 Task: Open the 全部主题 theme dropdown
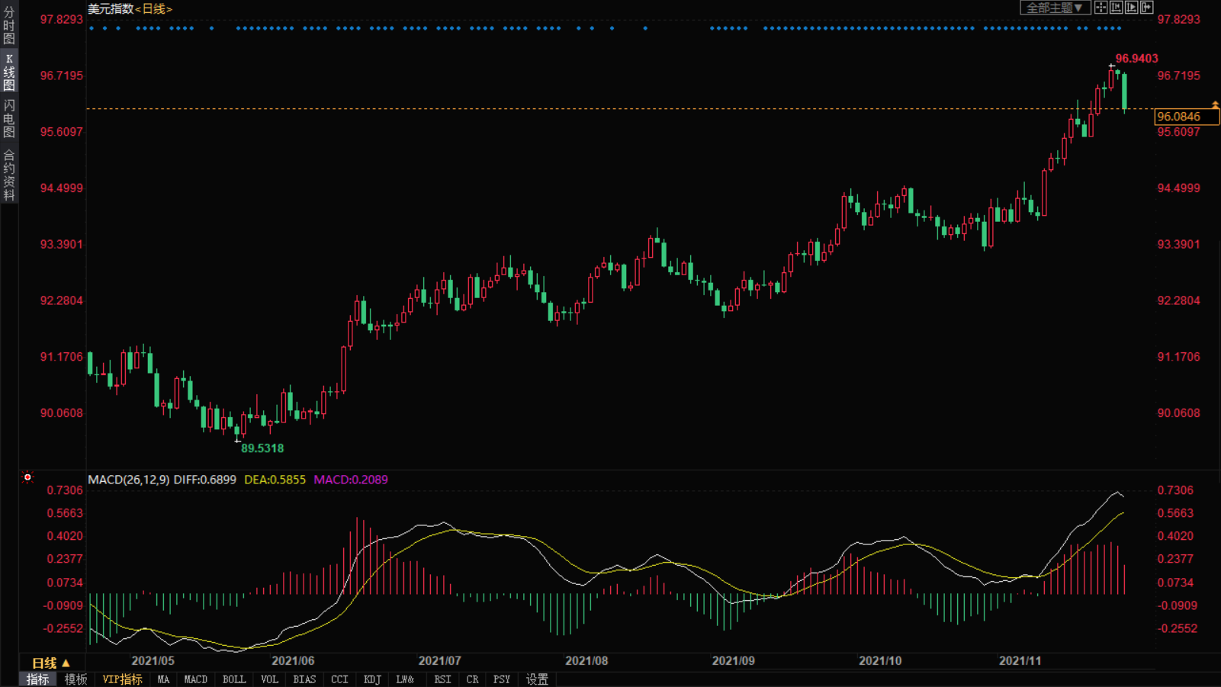[x=1055, y=8]
